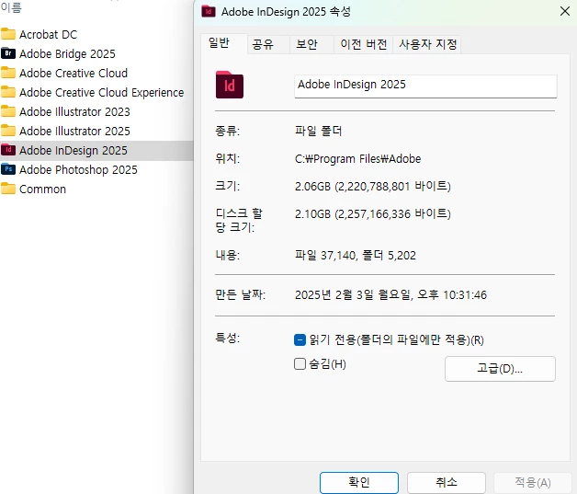The width and height of the screenshot is (577, 494).
Task: Select the Adobe Illustrator 2025 folder name
Action: click(x=74, y=131)
